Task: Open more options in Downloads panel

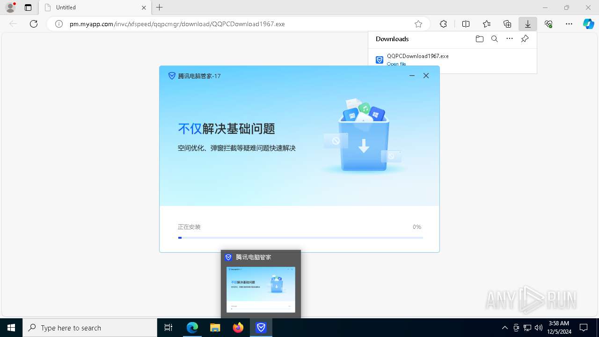Action: click(x=510, y=39)
